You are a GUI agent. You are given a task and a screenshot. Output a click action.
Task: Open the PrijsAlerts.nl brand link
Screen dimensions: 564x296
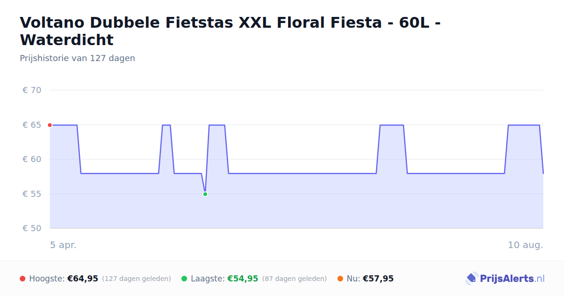(505, 279)
